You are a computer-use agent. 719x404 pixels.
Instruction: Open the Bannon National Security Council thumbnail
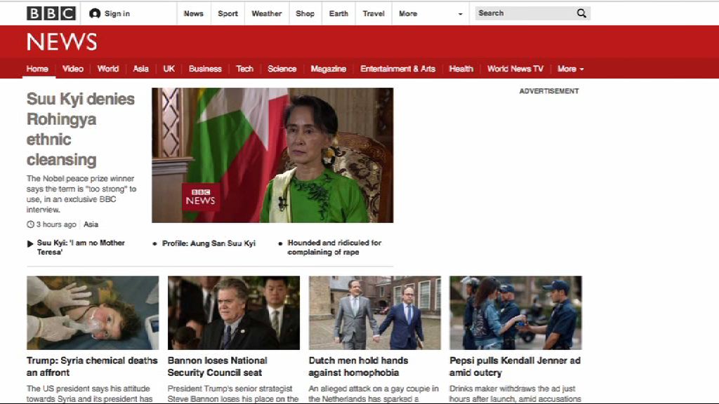234,313
